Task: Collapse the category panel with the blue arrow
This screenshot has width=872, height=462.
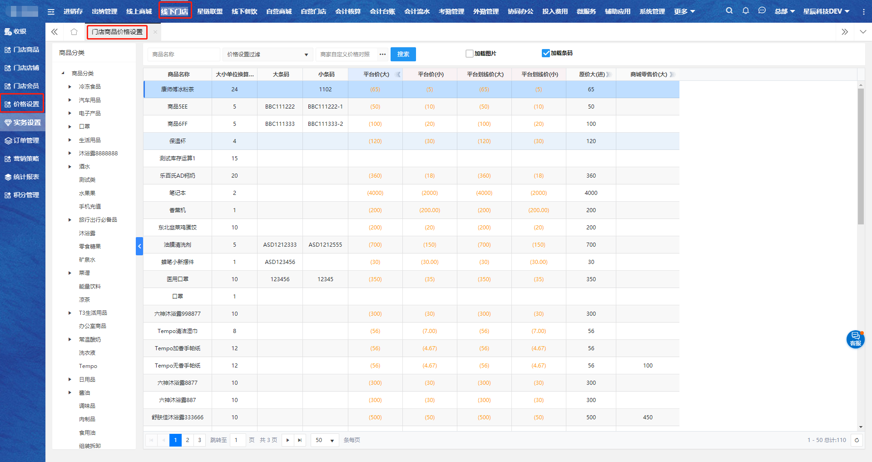Action: click(139, 246)
